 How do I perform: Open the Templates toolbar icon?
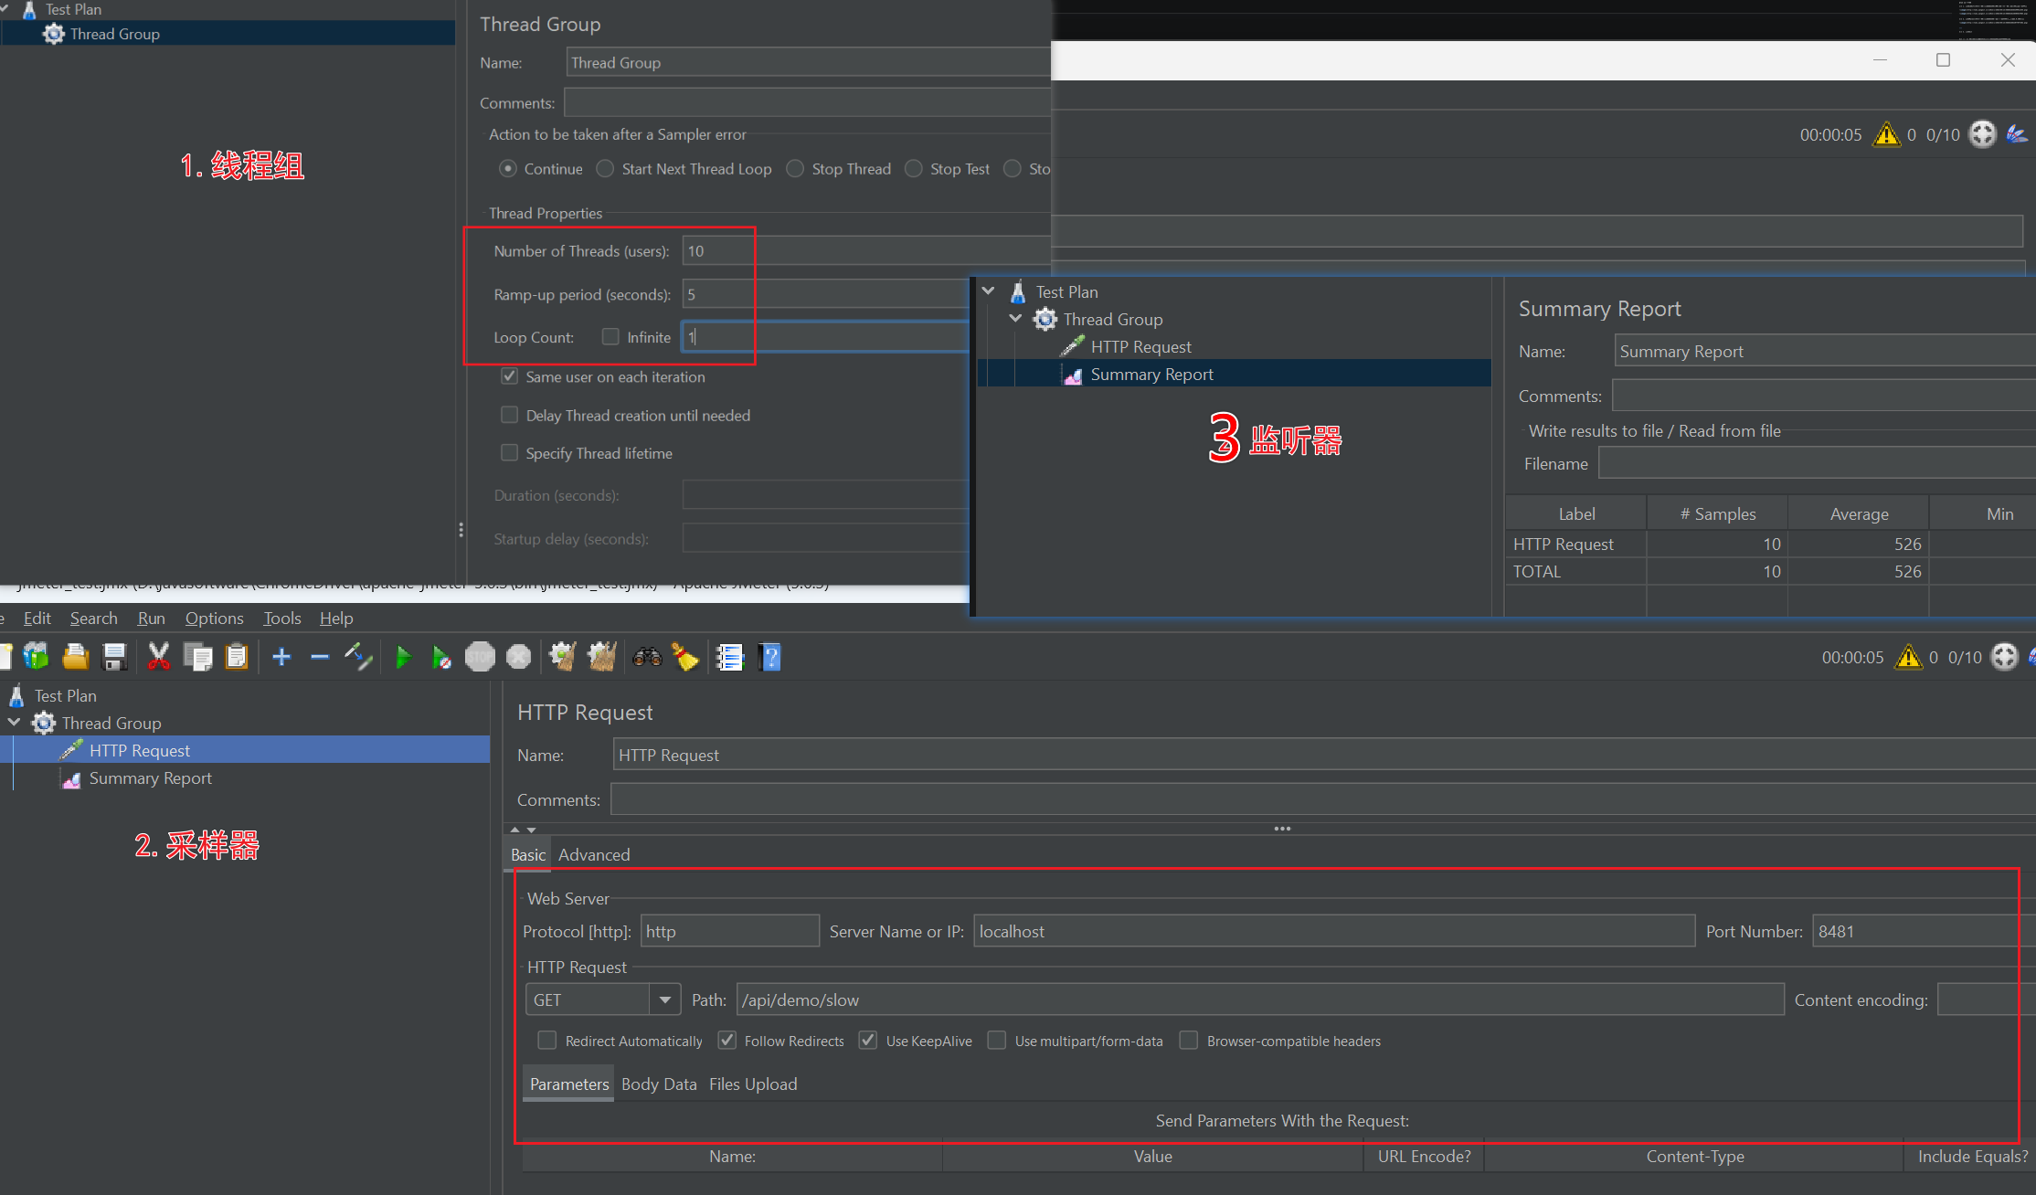36,656
